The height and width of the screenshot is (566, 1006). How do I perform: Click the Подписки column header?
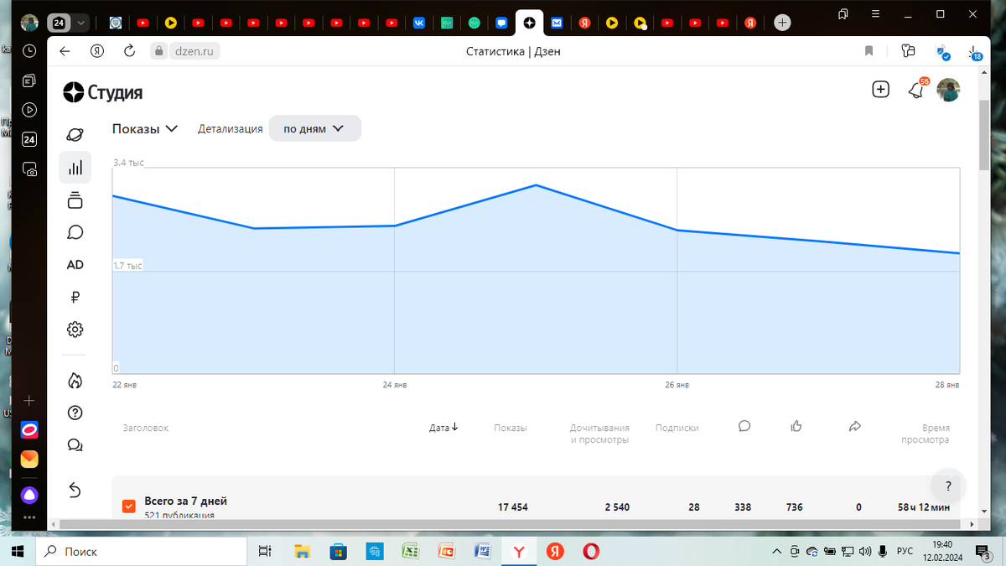677,428
